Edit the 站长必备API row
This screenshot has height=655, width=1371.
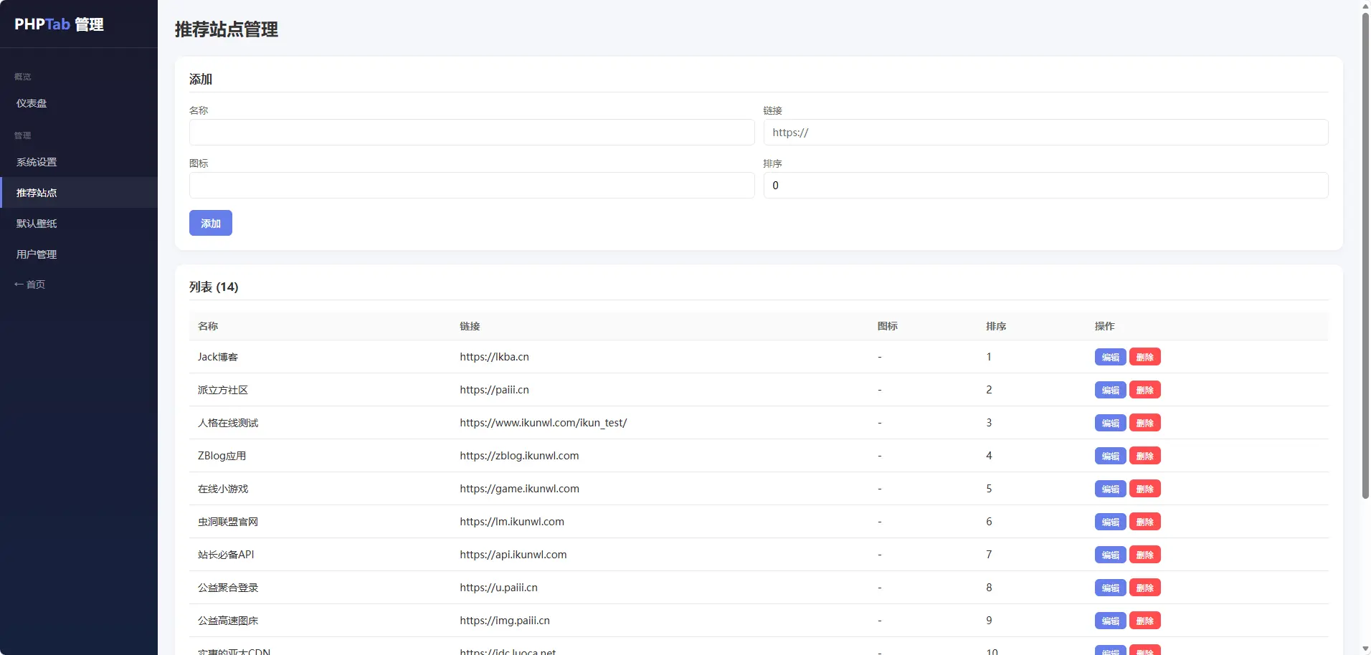point(1110,555)
